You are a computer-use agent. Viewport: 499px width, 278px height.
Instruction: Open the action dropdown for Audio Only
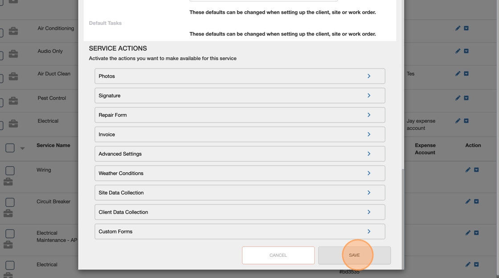point(466,51)
